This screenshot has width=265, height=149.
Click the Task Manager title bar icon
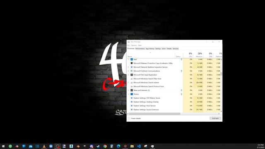[x=129, y=42]
